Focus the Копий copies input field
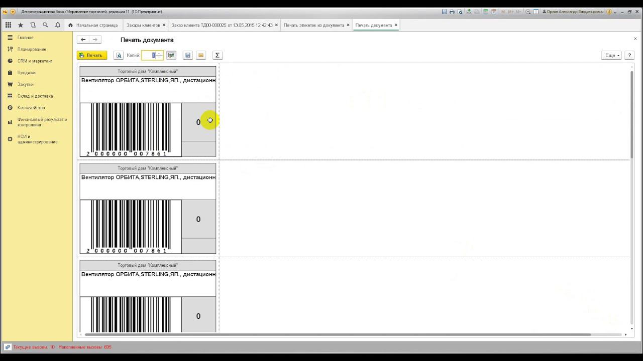This screenshot has height=361, width=643. coord(149,55)
